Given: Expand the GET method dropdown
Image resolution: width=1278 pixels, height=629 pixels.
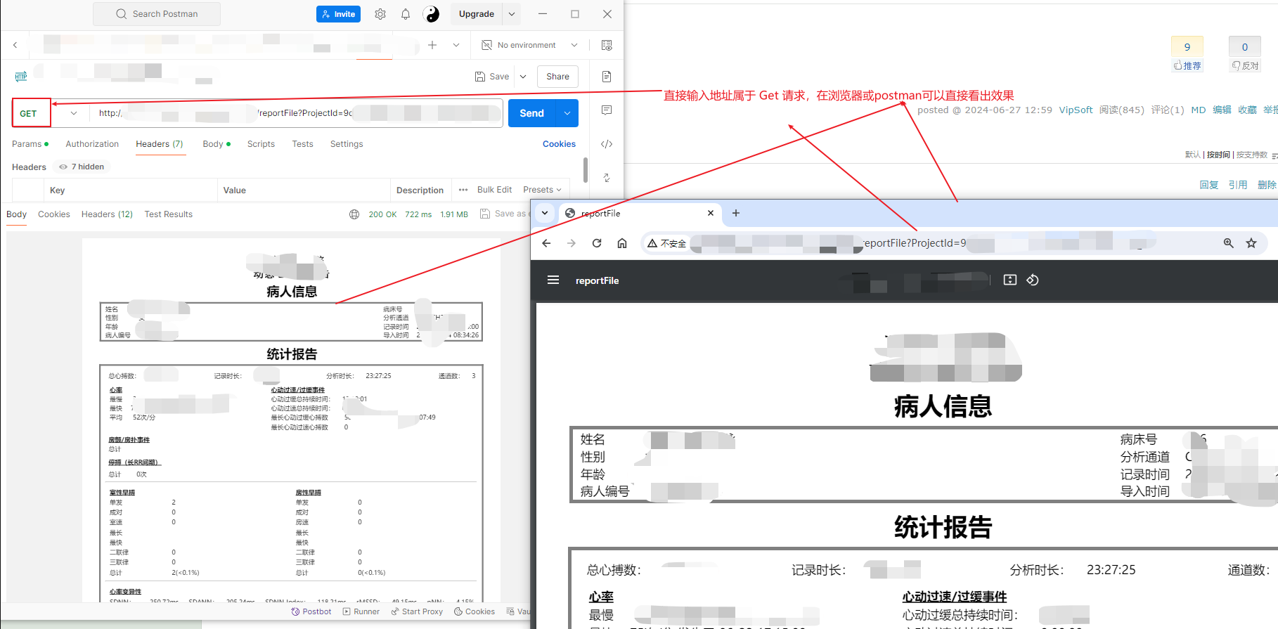Looking at the screenshot, I should (74, 113).
